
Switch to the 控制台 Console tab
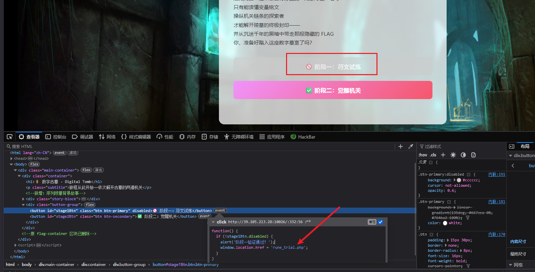(x=56, y=137)
